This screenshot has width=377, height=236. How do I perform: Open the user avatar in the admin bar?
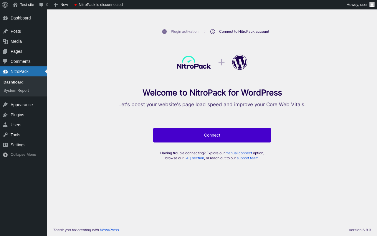click(x=372, y=4)
